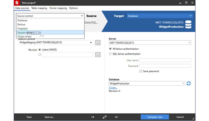Click the "Revision: 4" text
Viewport: 209px width, 121px height.
114,91
